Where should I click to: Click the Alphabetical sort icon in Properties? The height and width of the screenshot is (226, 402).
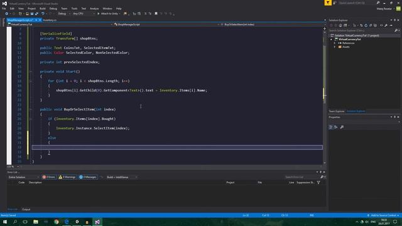tap(336, 127)
